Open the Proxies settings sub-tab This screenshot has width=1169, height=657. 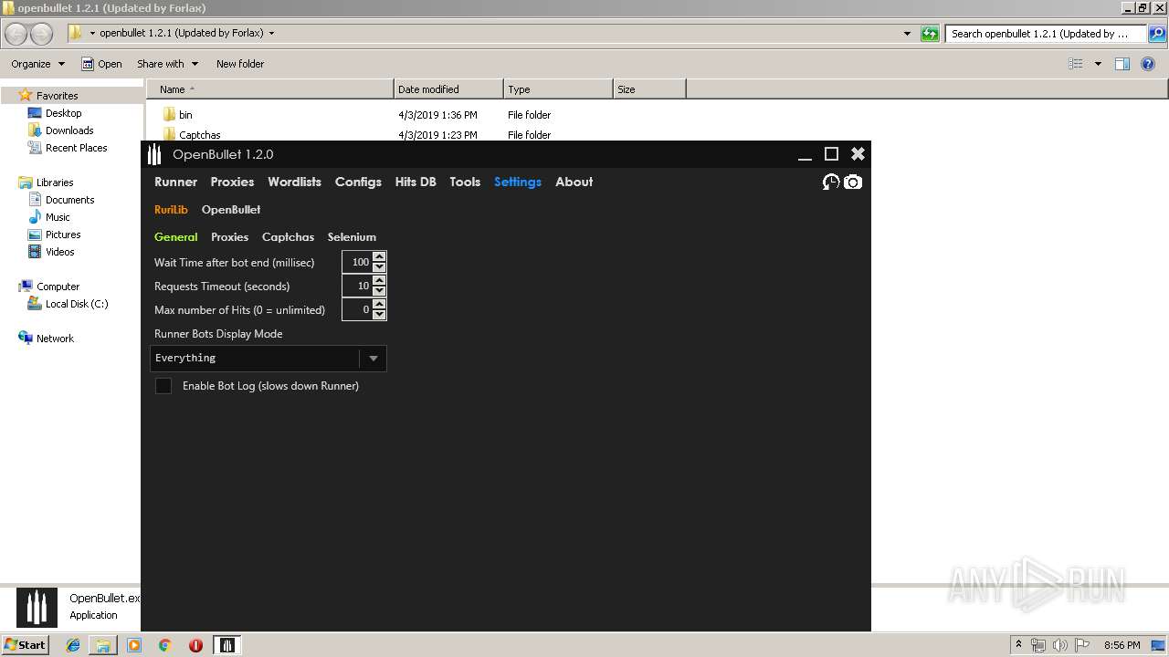[x=229, y=236]
